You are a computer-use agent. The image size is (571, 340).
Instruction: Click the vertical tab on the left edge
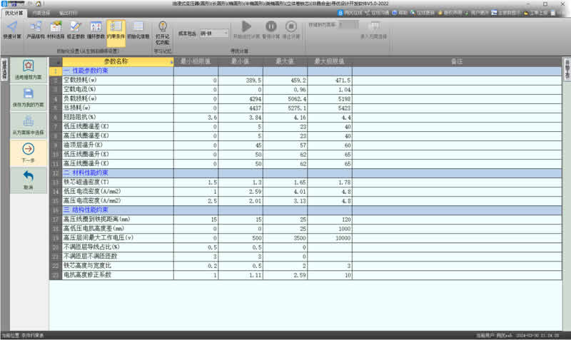click(4, 70)
